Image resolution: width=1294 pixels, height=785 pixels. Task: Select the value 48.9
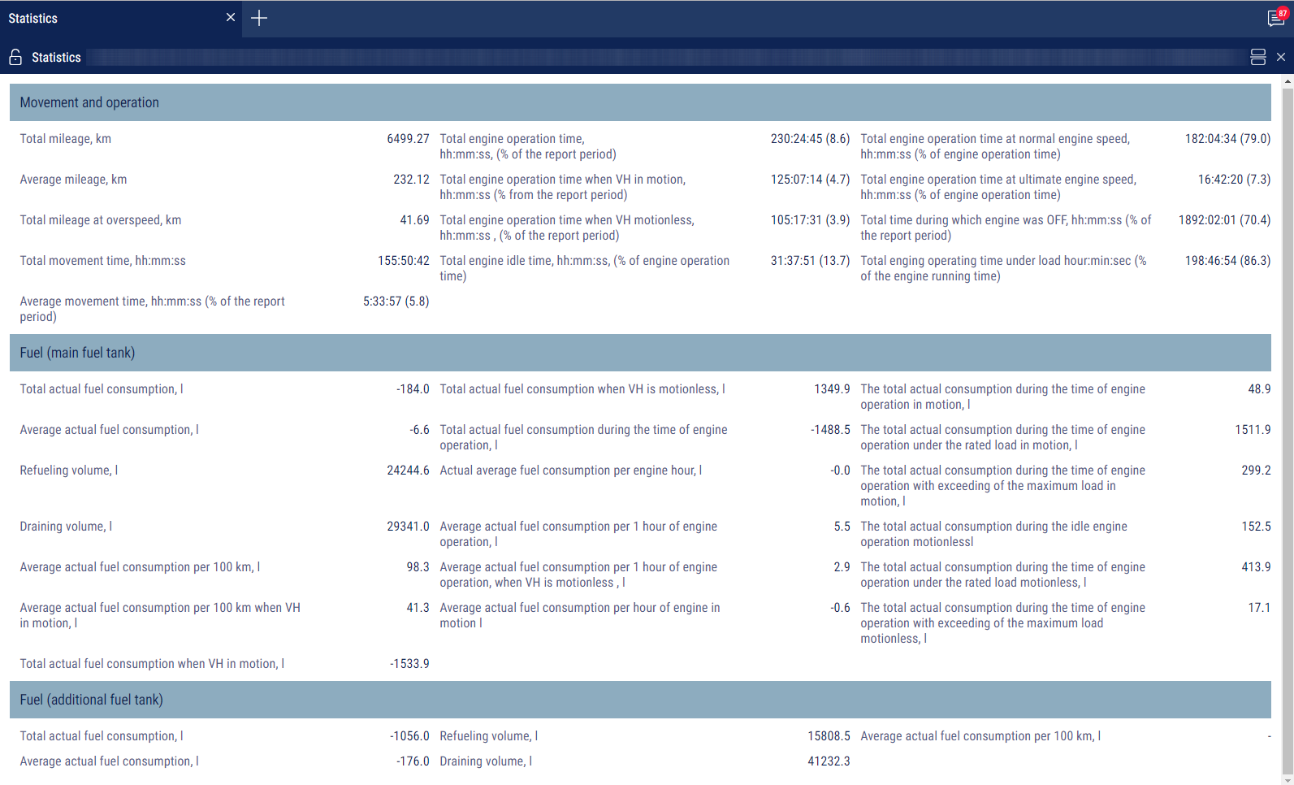(x=1259, y=389)
